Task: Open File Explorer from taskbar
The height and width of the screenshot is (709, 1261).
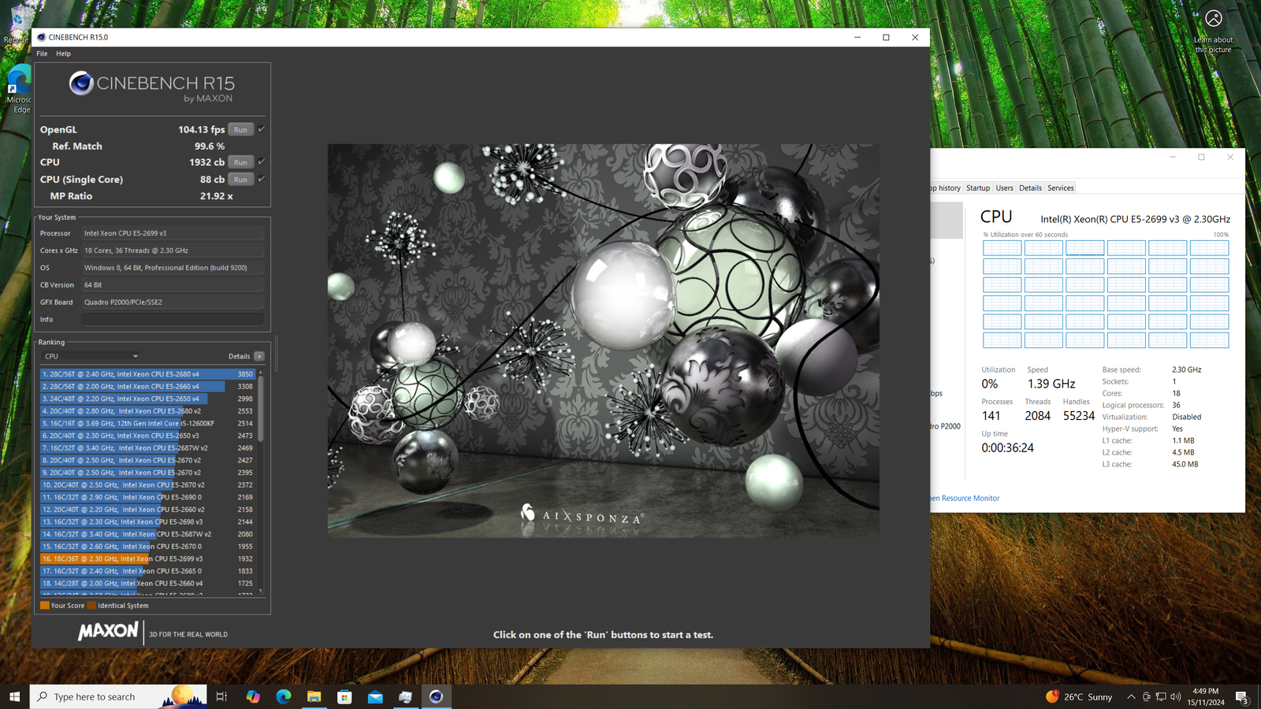Action: 314,696
